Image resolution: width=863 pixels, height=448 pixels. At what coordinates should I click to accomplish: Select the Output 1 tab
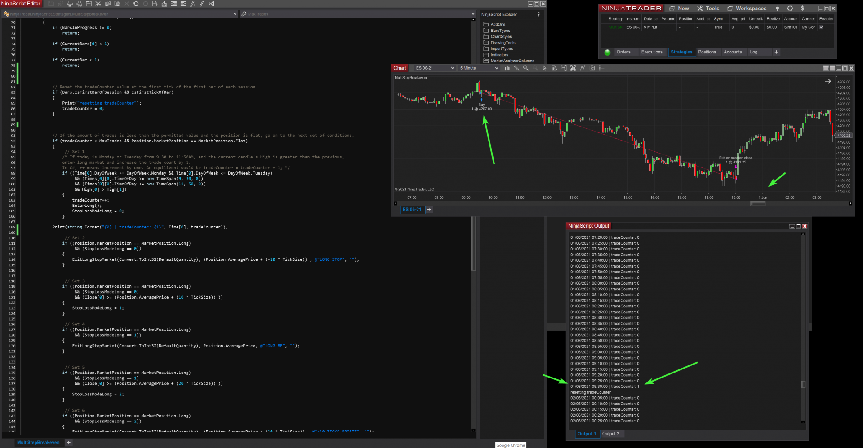(x=587, y=434)
